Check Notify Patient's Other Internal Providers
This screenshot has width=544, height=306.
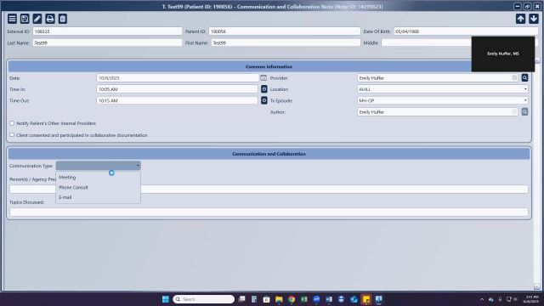tap(12, 123)
